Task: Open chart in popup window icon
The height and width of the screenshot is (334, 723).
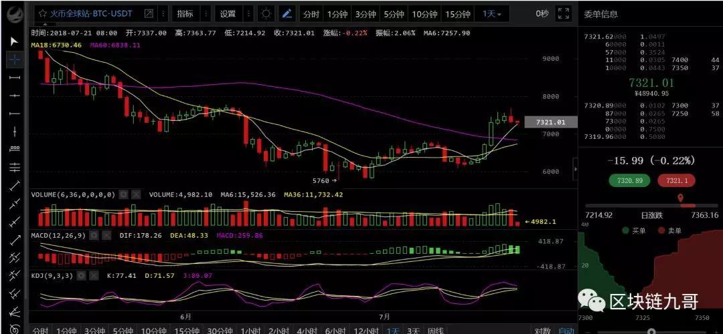Action: pos(149,14)
